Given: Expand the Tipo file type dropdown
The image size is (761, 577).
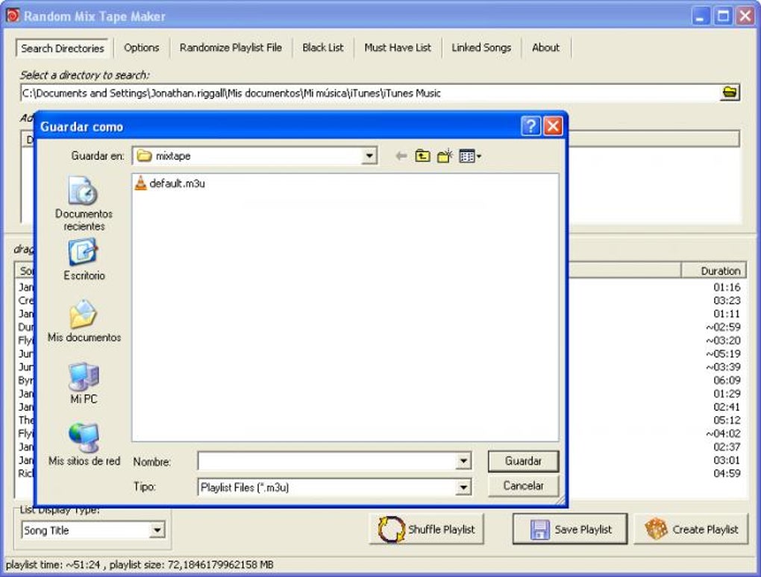Looking at the screenshot, I should (x=463, y=488).
